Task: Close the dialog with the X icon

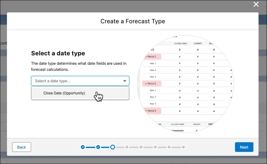Action: [x=256, y=4]
